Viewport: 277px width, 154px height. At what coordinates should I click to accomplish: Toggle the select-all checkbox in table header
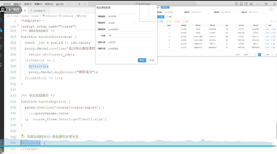pyautogui.click(x=159, y=25)
